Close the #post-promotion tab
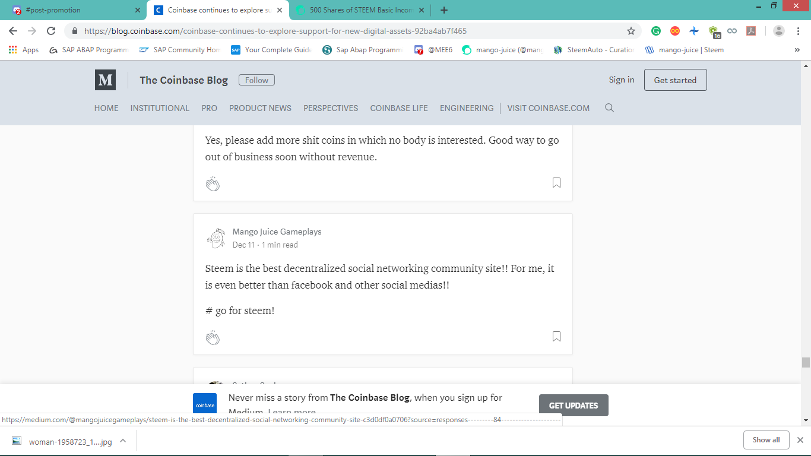This screenshot has width=811, height=456. pos(138,10)
